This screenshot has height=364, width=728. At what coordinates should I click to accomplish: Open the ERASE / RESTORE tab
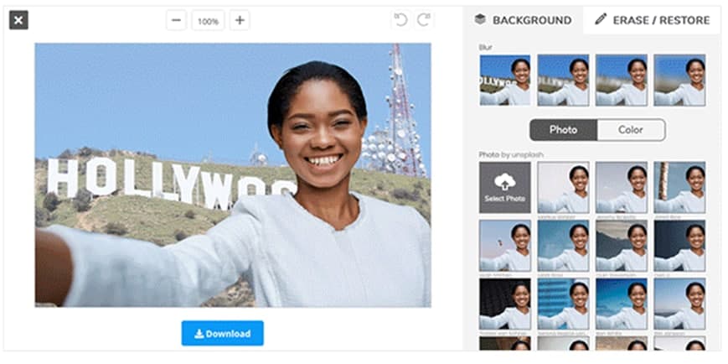click(x=653, y=20)
